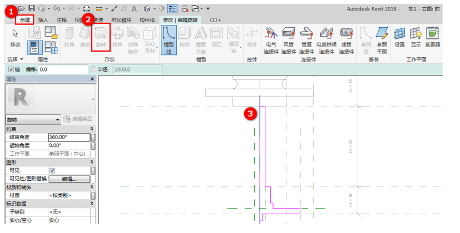Choose the 放样融合 swept blend tool
The width and height of the screenshot is (460, 233).
click(133, 40)
